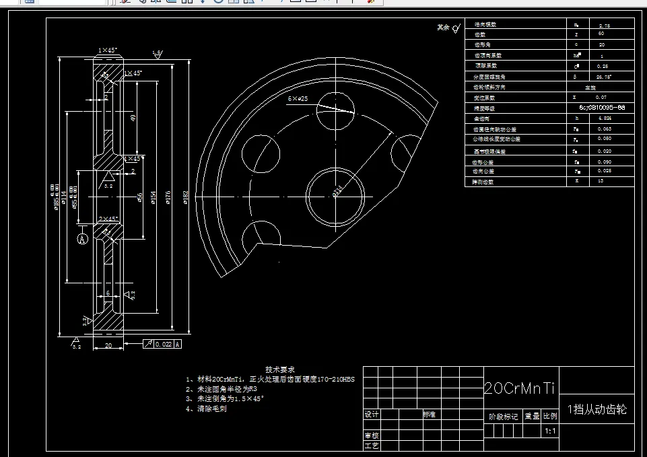Select the 齿向公差 row label

pyautogui.click(x=483, y=171)
